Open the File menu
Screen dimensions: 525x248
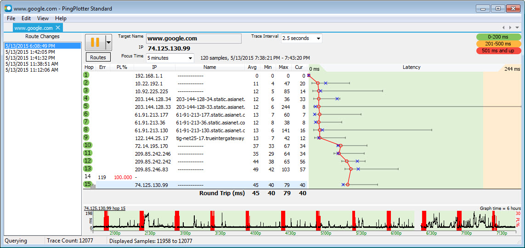(11, 18)
